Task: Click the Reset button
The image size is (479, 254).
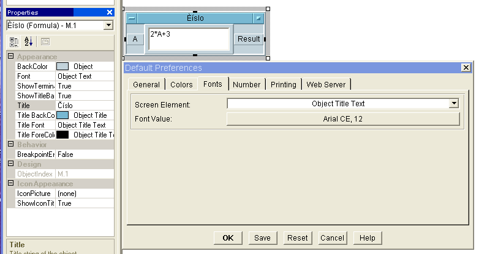Action: pyautogui.click(x=298, y=238)
